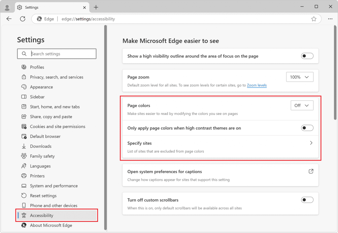Open the Page zoom 100% dropdown
This screenshot has width=338, height=233.
[x=300, y=77]
